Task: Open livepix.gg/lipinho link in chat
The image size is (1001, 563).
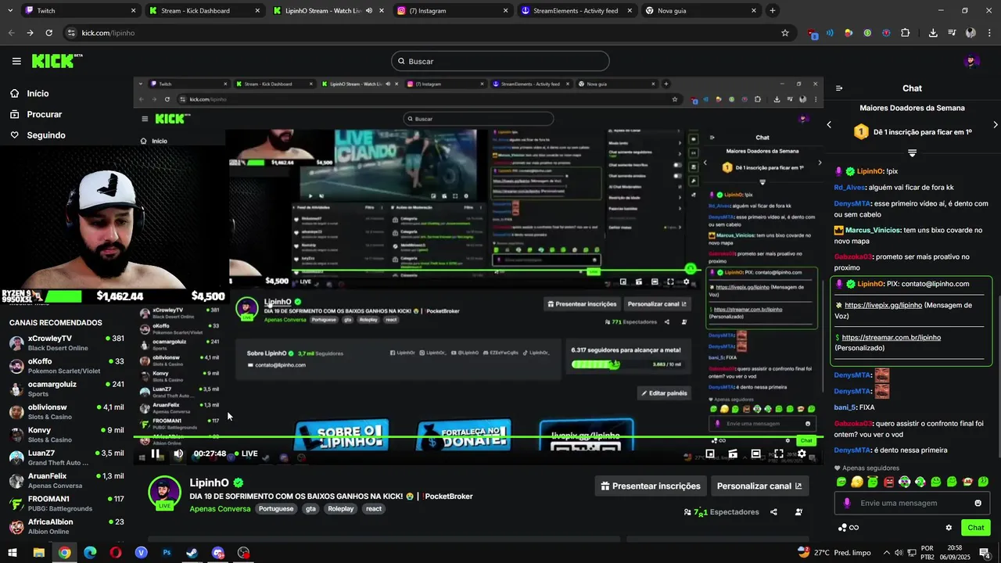Action: [884, 306]
